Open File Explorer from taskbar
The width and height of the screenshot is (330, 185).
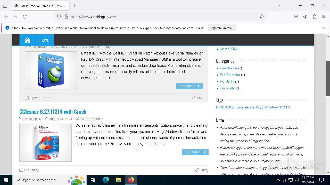tap(118, 180)
